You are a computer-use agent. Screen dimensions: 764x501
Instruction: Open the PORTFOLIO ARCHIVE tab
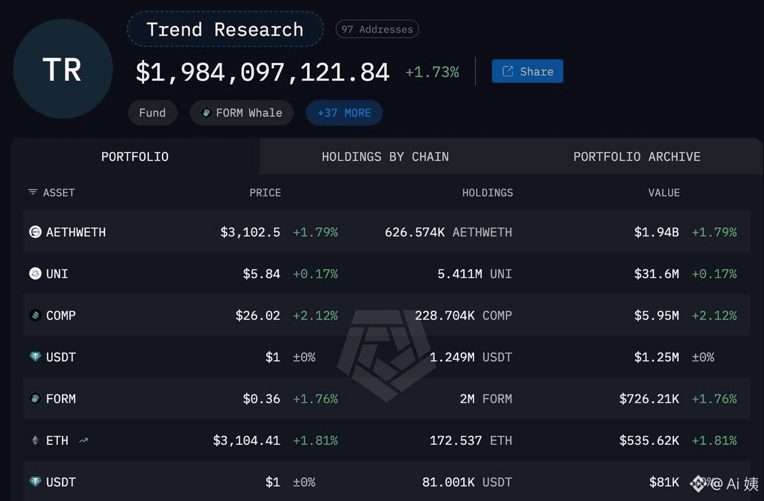pos(637,156)
